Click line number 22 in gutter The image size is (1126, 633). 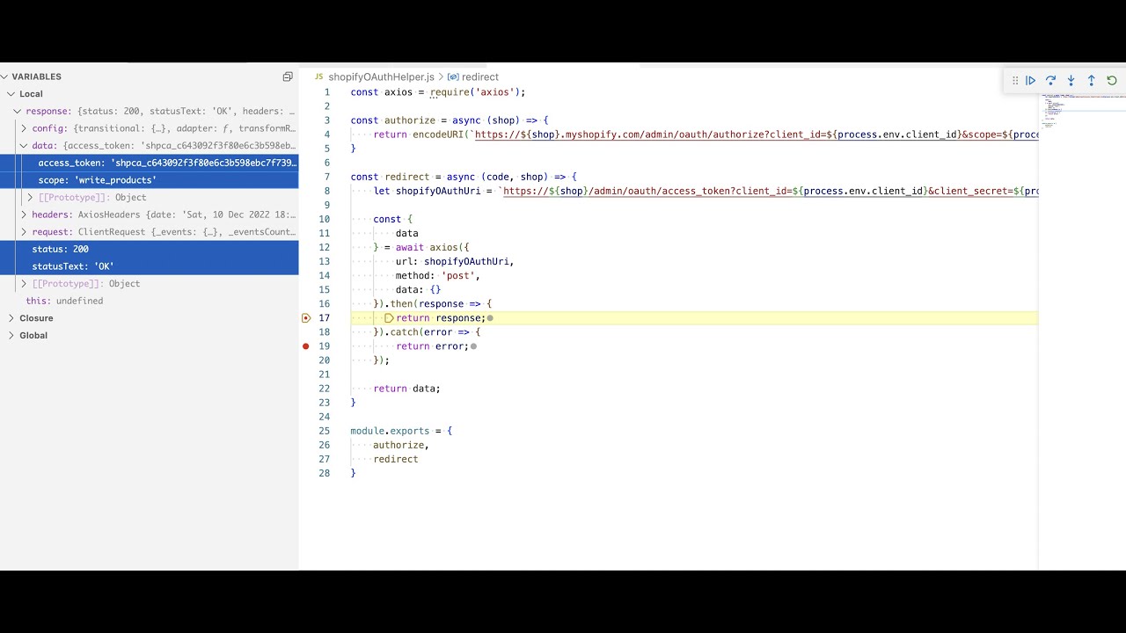click(x=325, y=389)
